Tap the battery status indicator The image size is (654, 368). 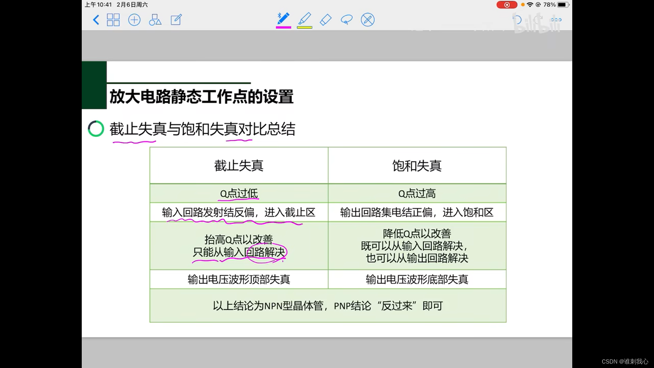click(x=563, y=5)
